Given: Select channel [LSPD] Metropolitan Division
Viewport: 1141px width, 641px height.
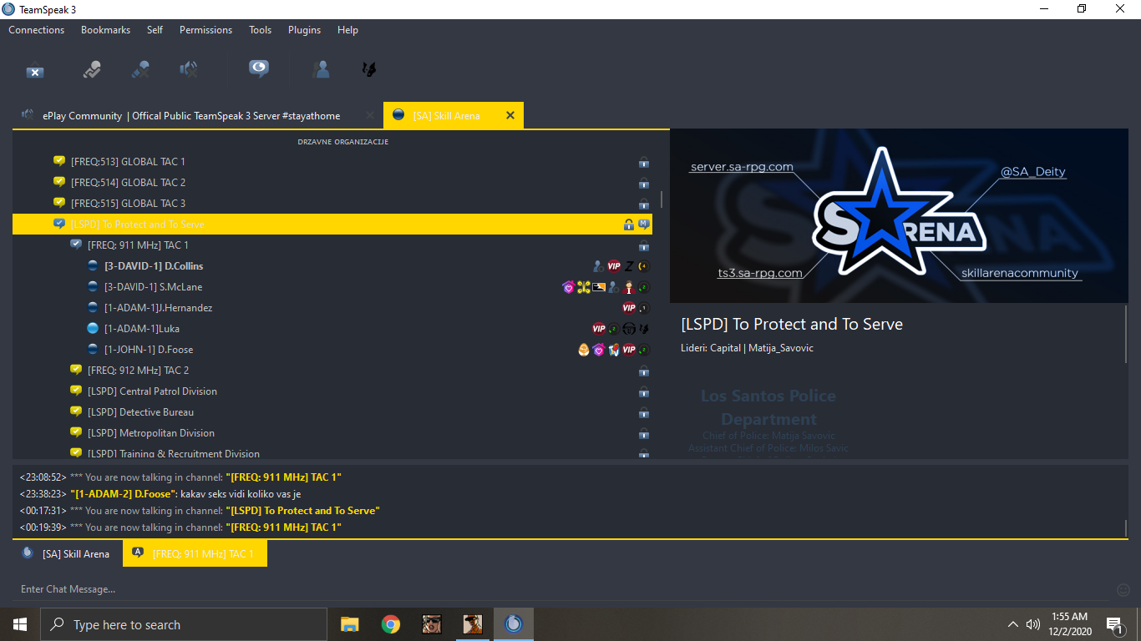Looking at the screenshot, I should [x=150, y=432].
